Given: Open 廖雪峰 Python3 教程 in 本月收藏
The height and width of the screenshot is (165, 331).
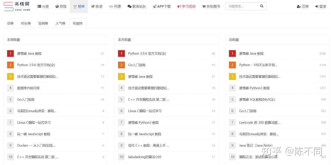Looking at the screenshot, I should pyautogui.click(x=143, y=123).
